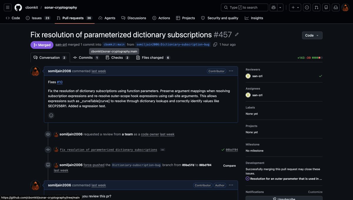The width and height of the screenshot is (353, 200).
Task: Click the purple Merged status badge
Action: point(42,45)
